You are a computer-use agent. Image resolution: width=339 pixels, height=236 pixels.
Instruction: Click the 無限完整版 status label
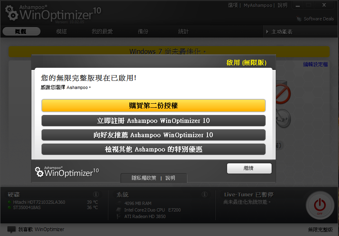point(320,229)
